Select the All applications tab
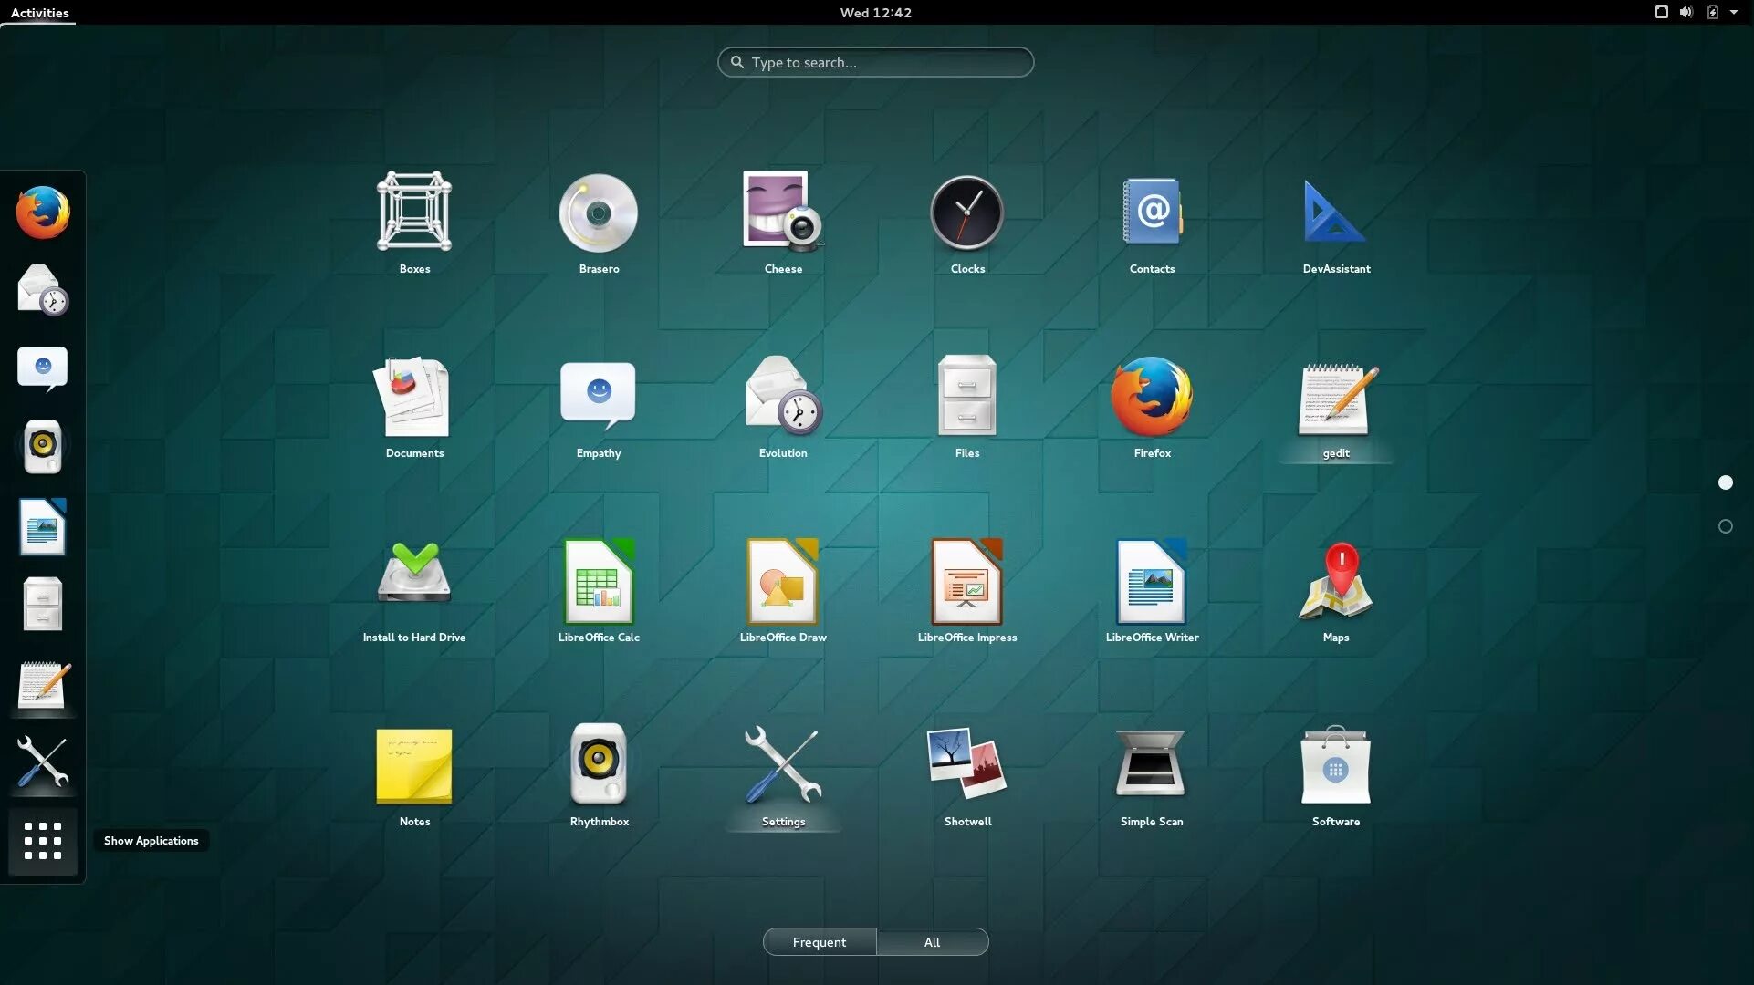This screenshot has height=985, width=1754. tap(932, 942)
